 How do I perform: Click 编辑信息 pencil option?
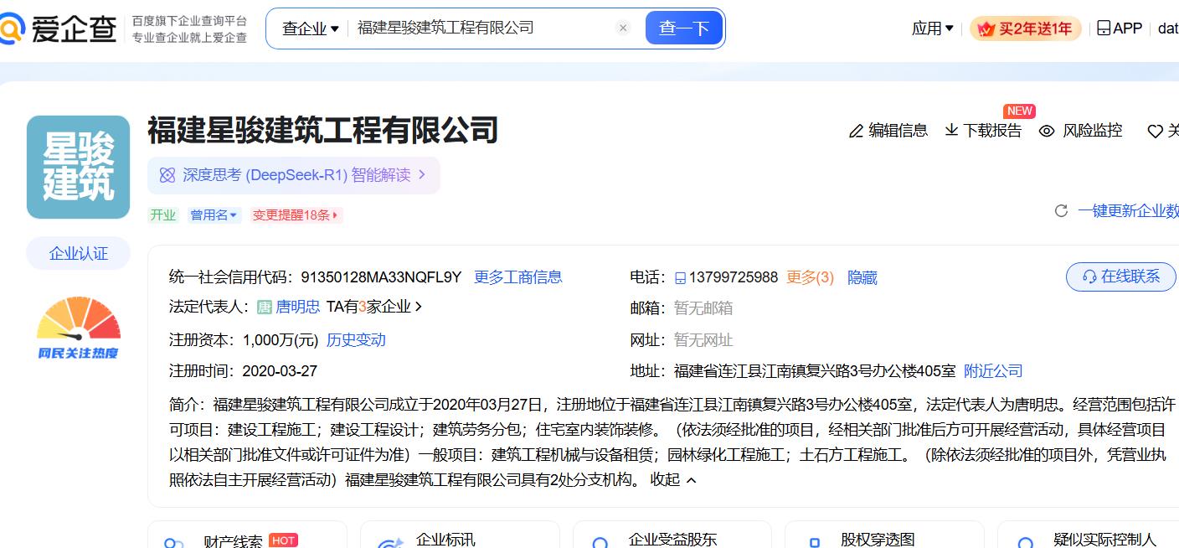888,131
